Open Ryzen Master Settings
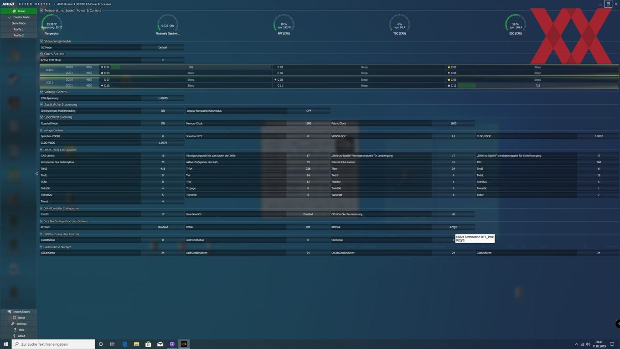This screenshot has height=349, width=620. pyautogui.click(x=18, y=324)
